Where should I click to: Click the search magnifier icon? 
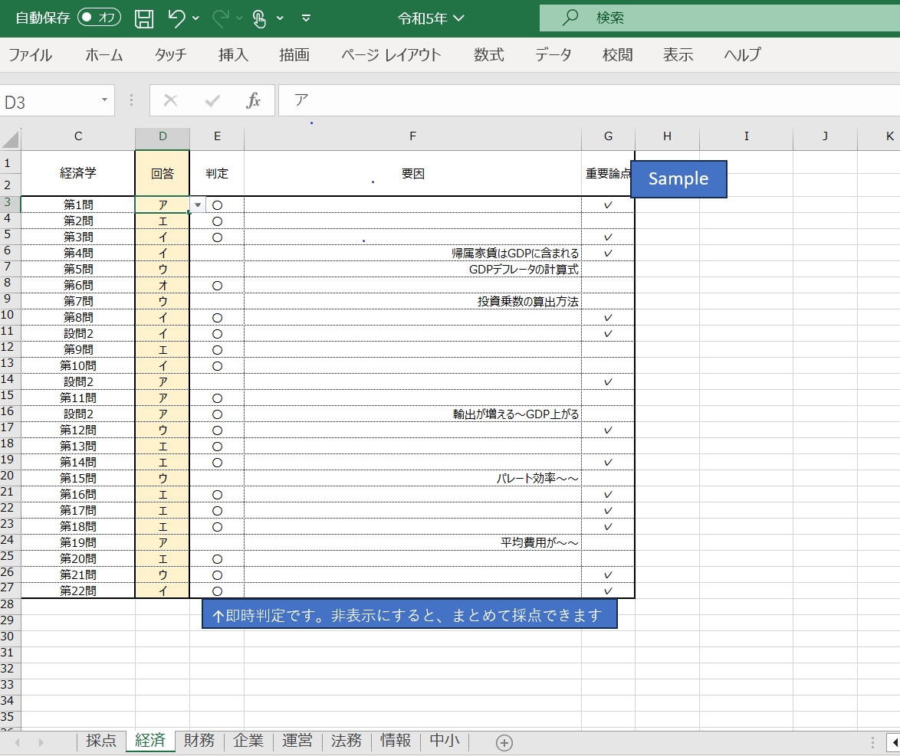(x=570, y=18)
